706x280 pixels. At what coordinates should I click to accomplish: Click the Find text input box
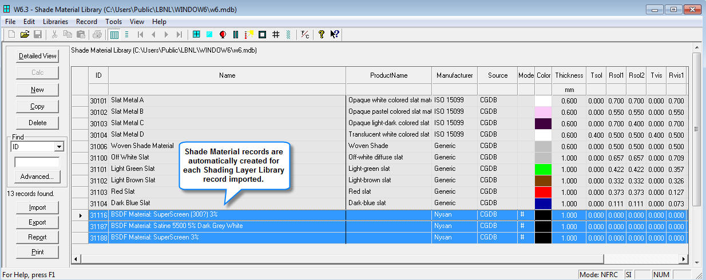[x=37, y=162]
